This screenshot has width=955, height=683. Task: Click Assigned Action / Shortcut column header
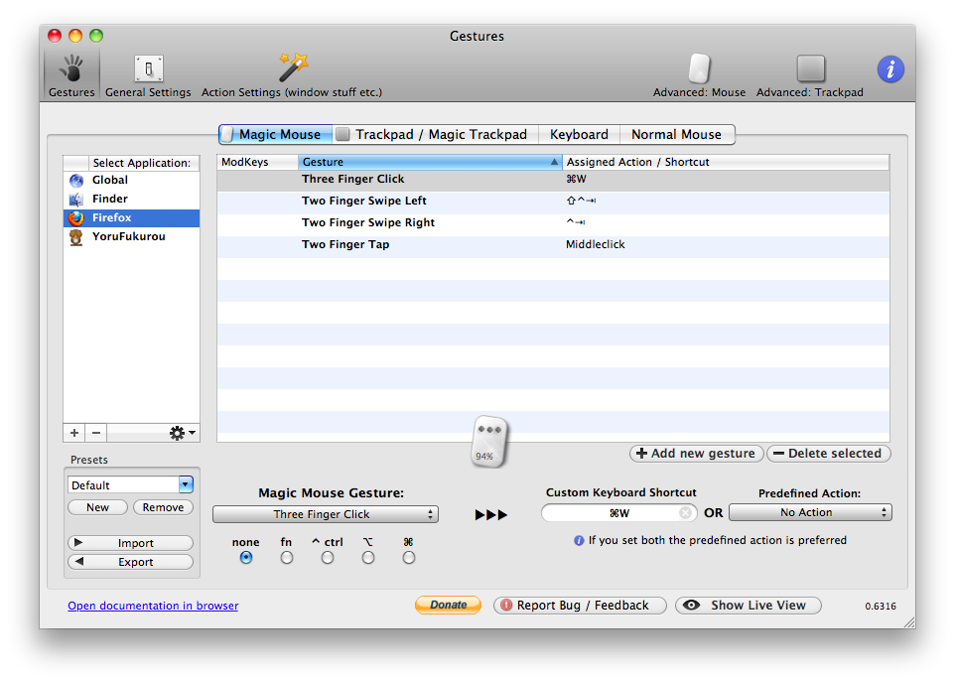[x=726, y=162]
